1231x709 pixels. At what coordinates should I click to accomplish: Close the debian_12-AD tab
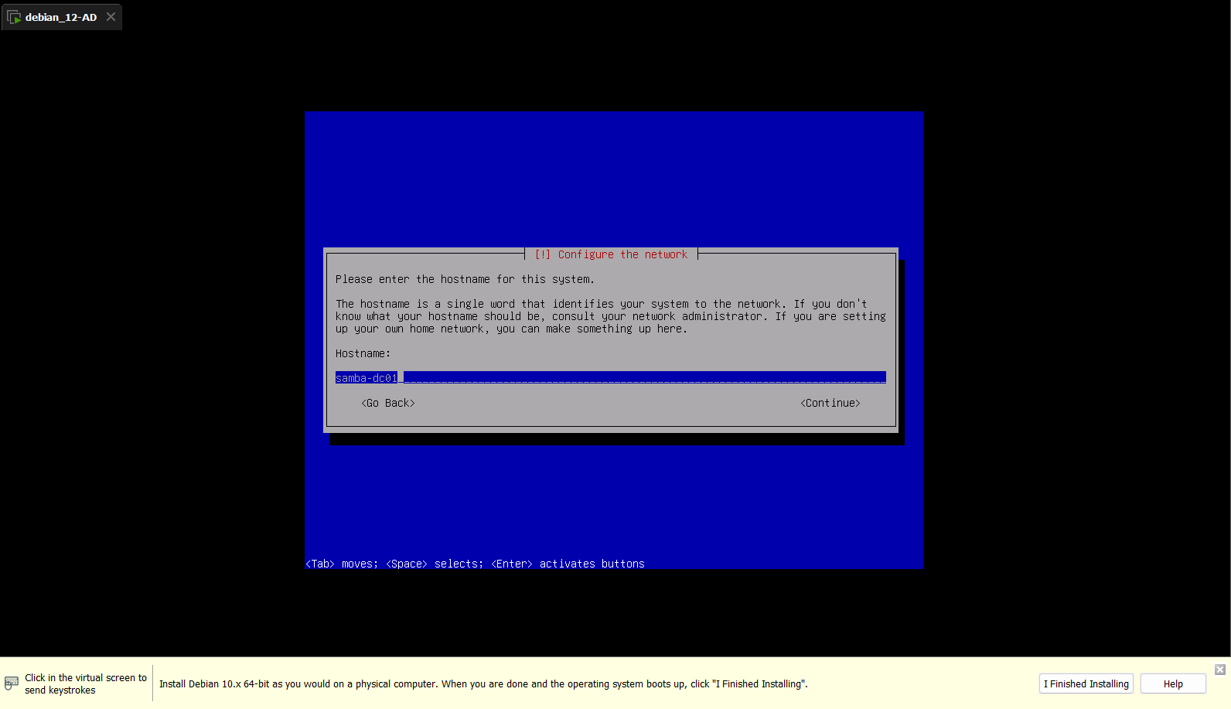(x=111, y=17)
